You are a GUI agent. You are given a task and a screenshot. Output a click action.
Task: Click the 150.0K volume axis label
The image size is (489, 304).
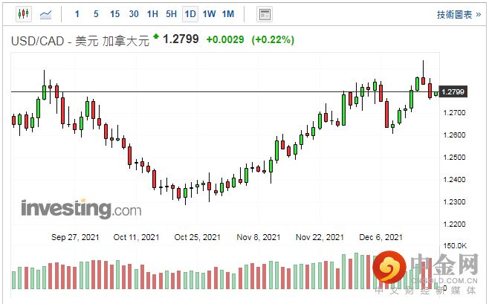tap(455, 246)
